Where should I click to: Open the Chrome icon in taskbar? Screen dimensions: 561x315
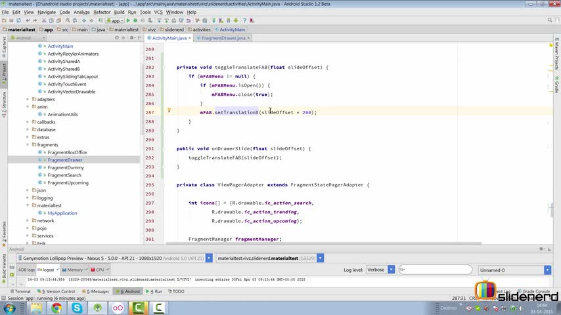click(56, 307)
